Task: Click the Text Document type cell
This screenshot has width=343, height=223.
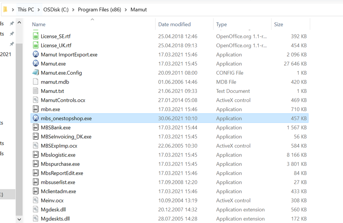Action: point(233,91)
